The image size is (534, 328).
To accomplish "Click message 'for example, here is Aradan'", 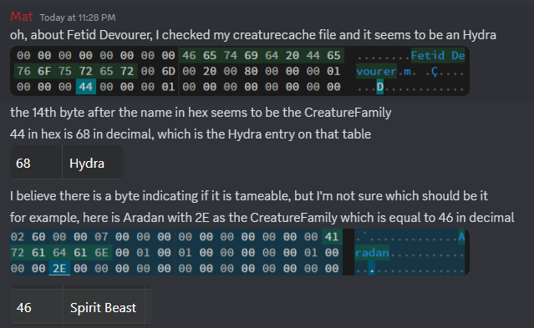I will pyautogui.click(x=262, y=218).
